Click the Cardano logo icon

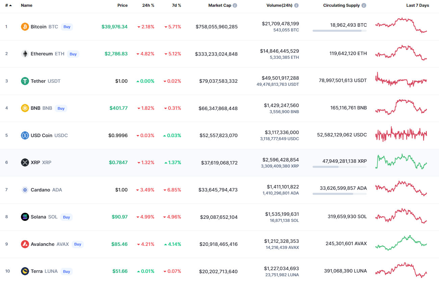(x=25, y=190)
